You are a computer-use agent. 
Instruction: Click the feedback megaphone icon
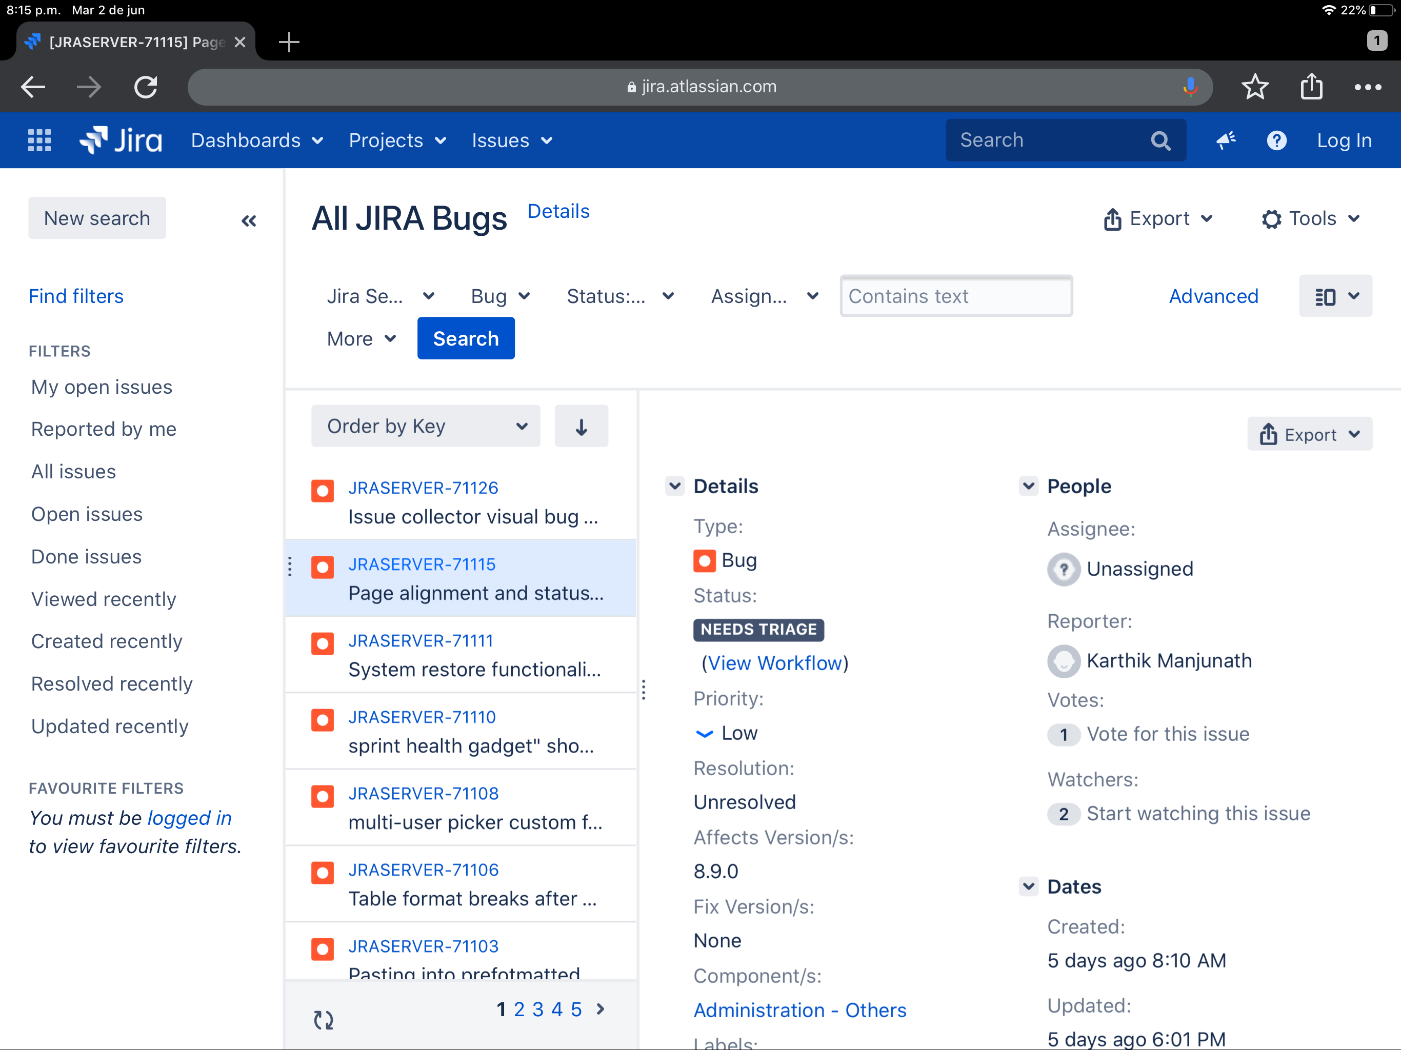pos(1226,140)
